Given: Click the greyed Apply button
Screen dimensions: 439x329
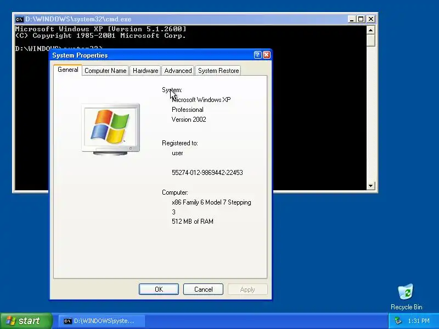Looking at the screenshot, I should (247, 290).
